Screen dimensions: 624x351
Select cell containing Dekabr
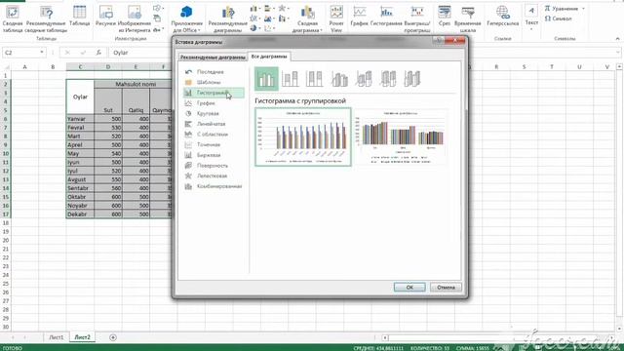click(x=80, y=214)
